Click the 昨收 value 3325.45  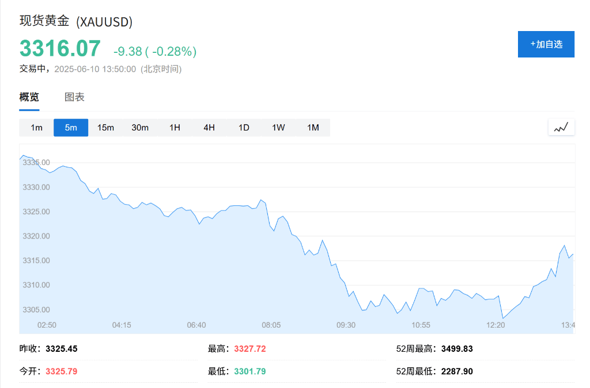tap(62, 348)
